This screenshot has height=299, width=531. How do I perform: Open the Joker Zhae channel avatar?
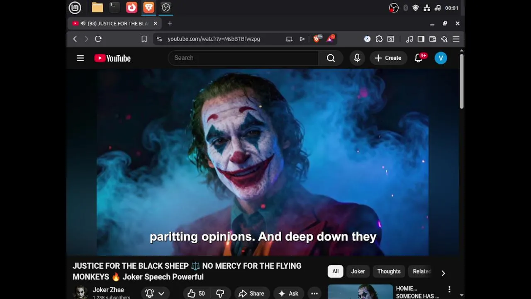[x=80, y=292]
